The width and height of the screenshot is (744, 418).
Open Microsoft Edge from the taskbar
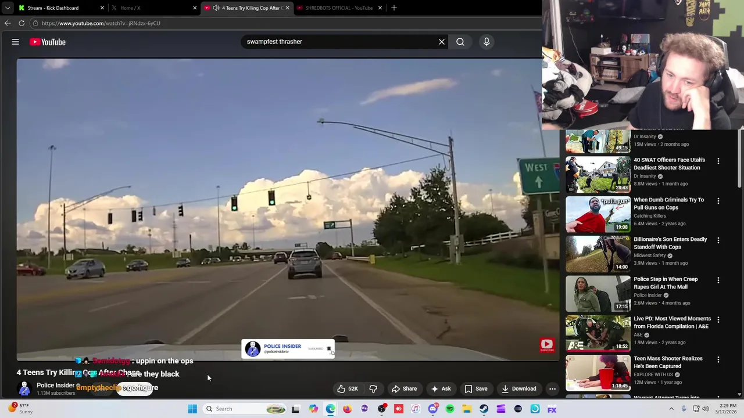click(330, 409)
